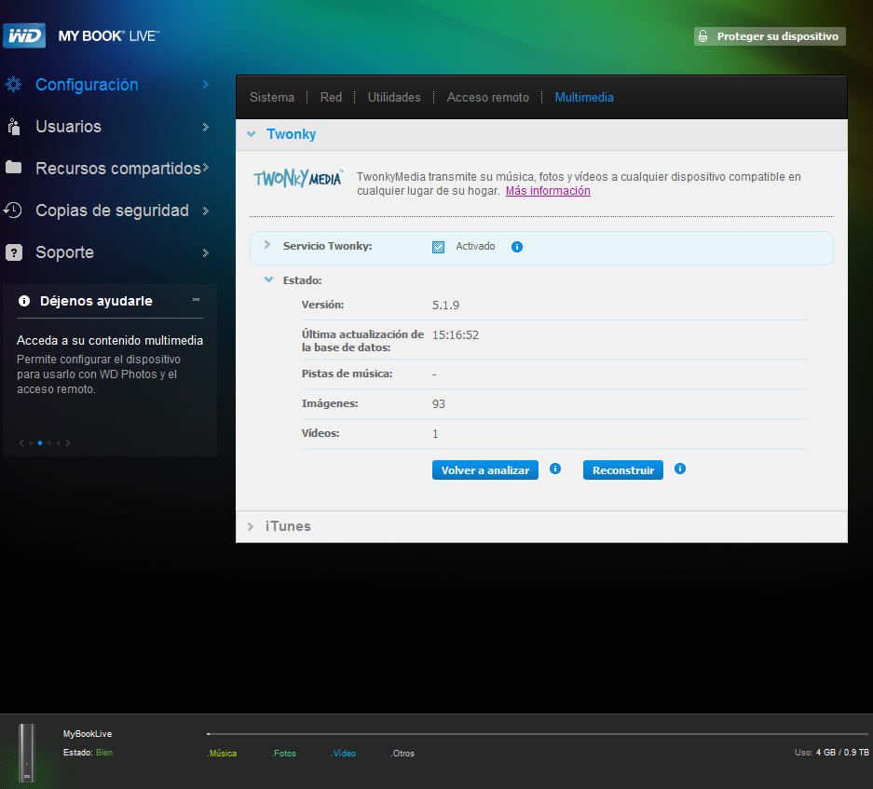
Task: Collapse the Twonky section header
Action: tap(252, 134)
